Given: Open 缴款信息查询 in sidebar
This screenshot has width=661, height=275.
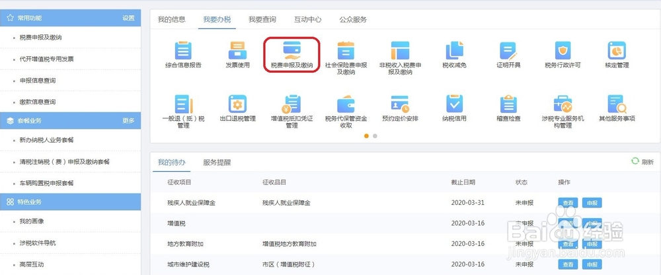Looking at the screenshot, I should tap(38, 102).
